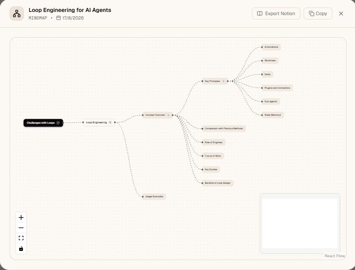Click the mindmap hierarchy icon beside title
355x270 pixels.
17,14
